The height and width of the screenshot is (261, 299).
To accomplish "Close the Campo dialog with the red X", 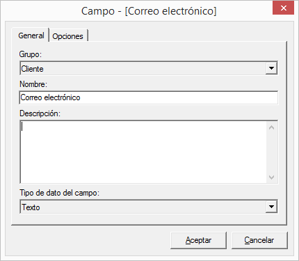I will [x=283, y=8].
